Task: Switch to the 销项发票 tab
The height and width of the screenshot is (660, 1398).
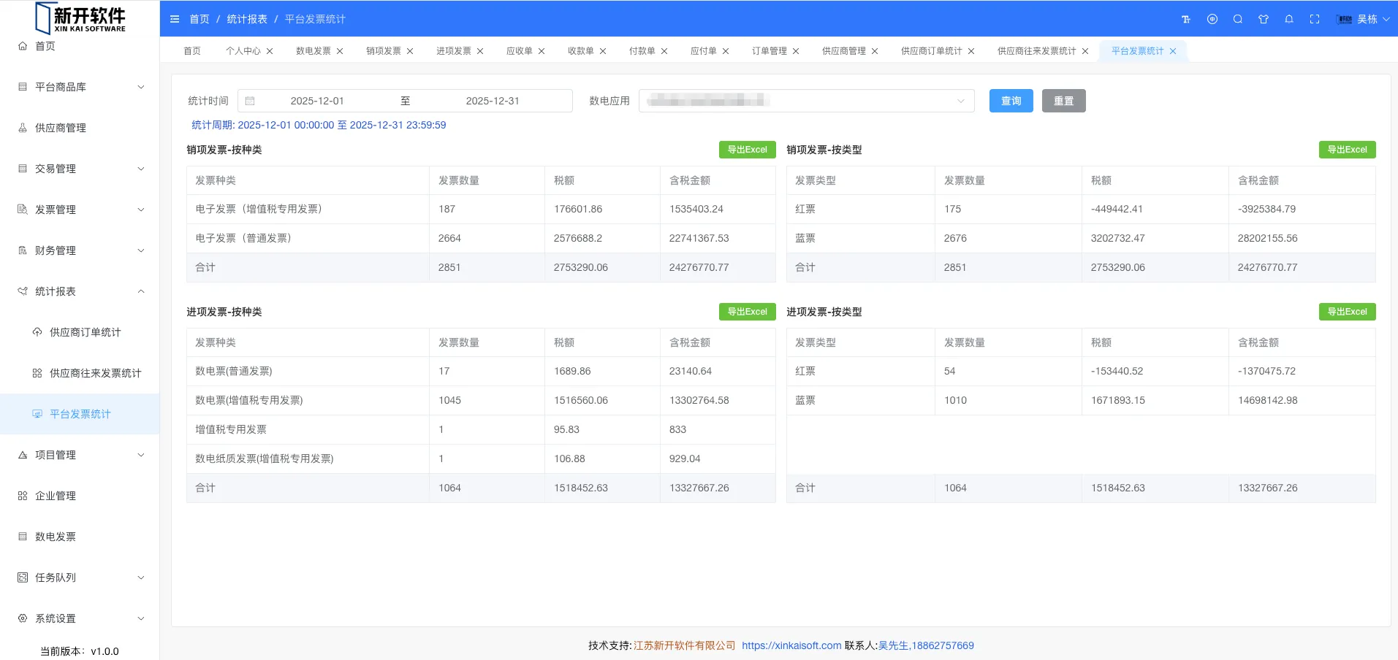Action: click(384, 51)
